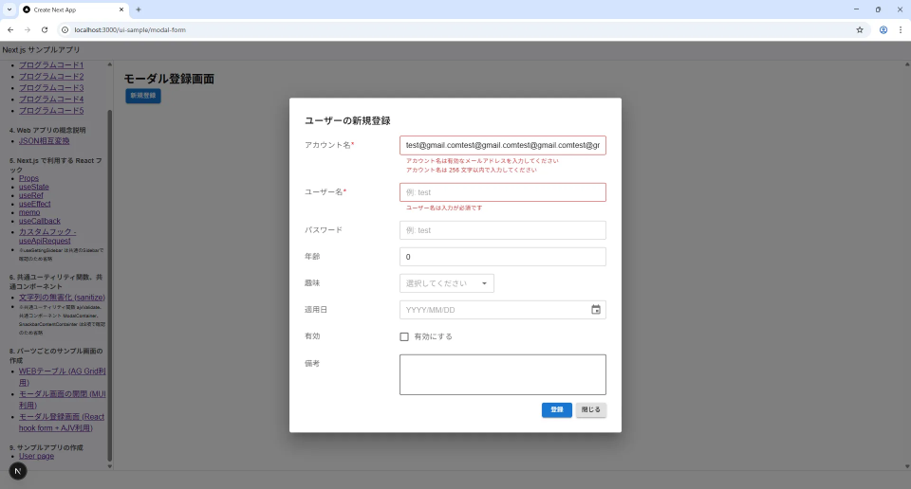Reload the page

tap(45, 29)
